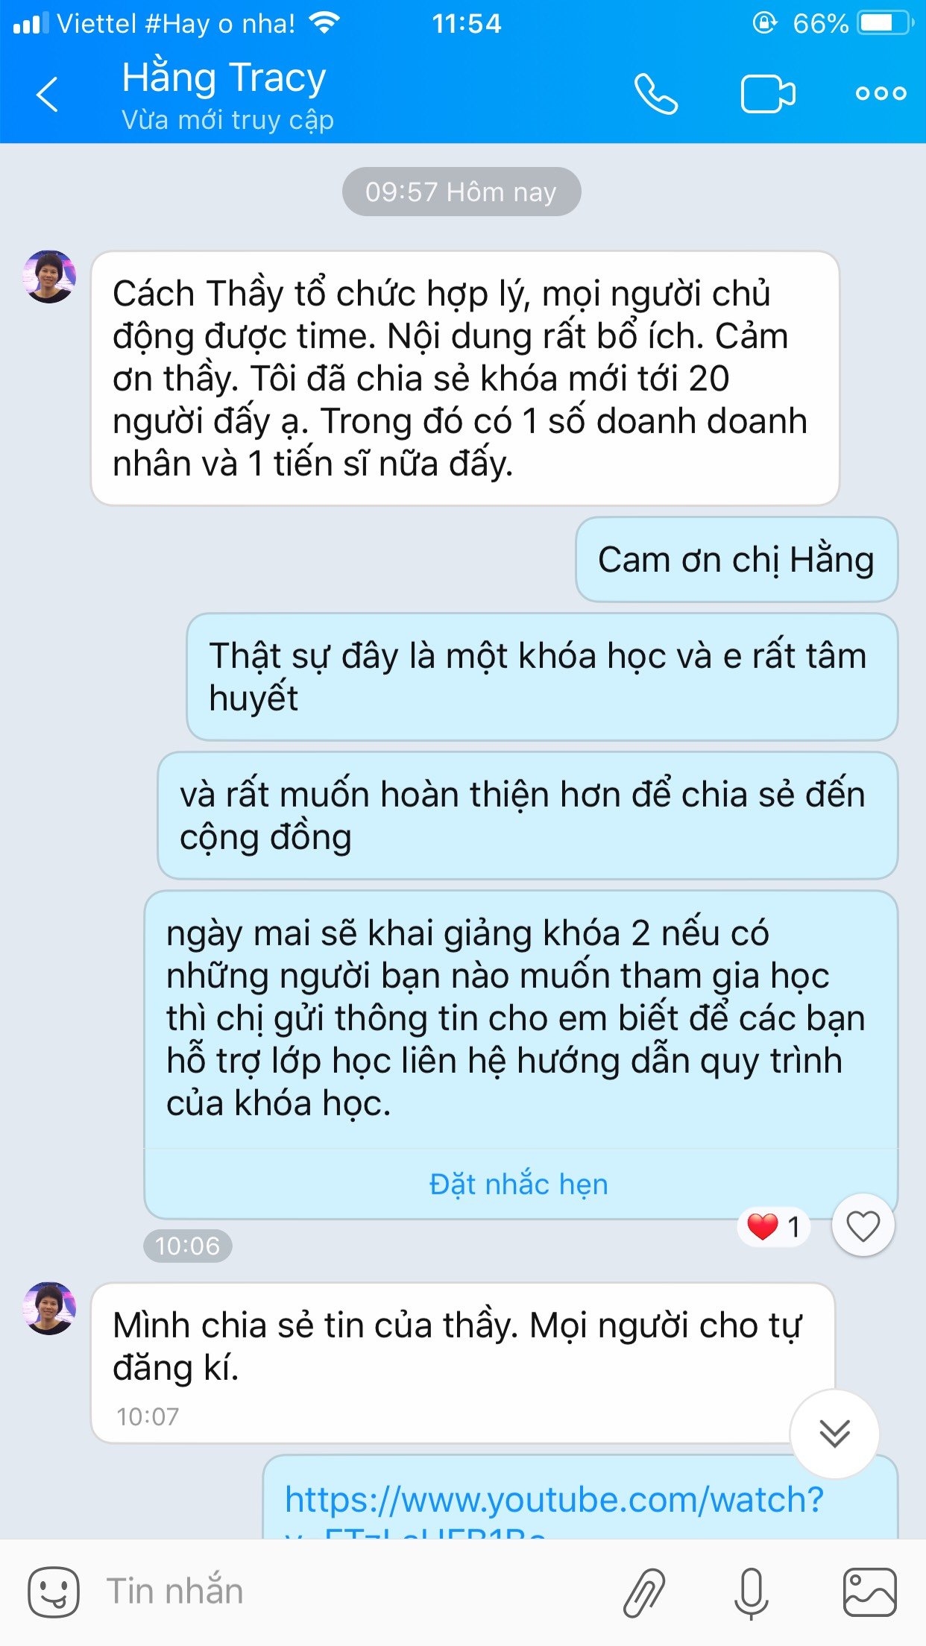The height and width of the screenshot is (1646, 926).
Task: Open the sticker emoji picker
Action: pyautogui.click(x=54, y=1592)
